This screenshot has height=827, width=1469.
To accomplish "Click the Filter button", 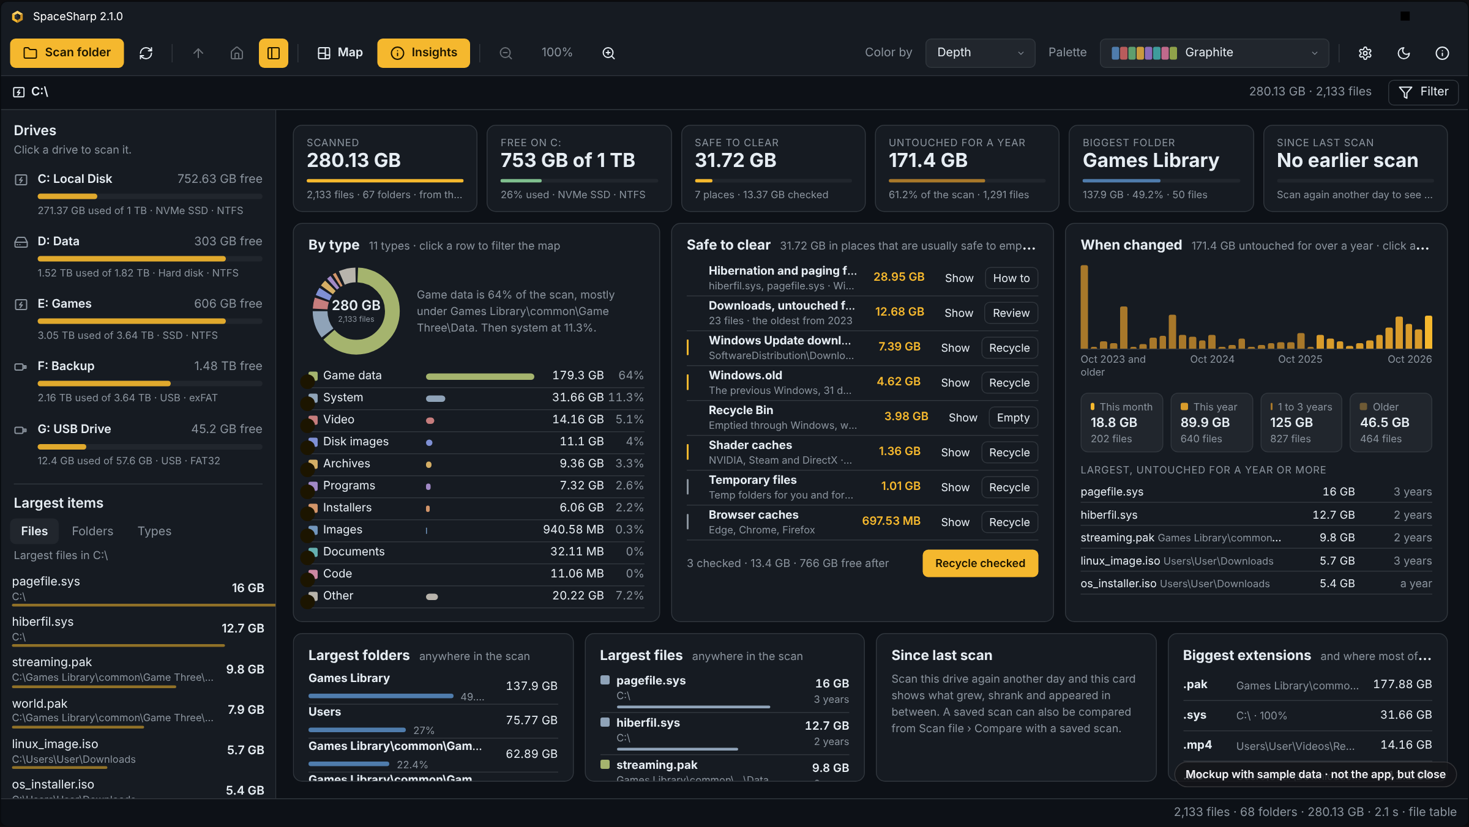I will point(1423,92).
